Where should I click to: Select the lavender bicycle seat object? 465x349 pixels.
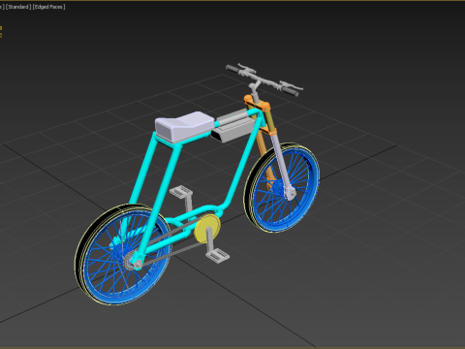[x=184, y=127]
